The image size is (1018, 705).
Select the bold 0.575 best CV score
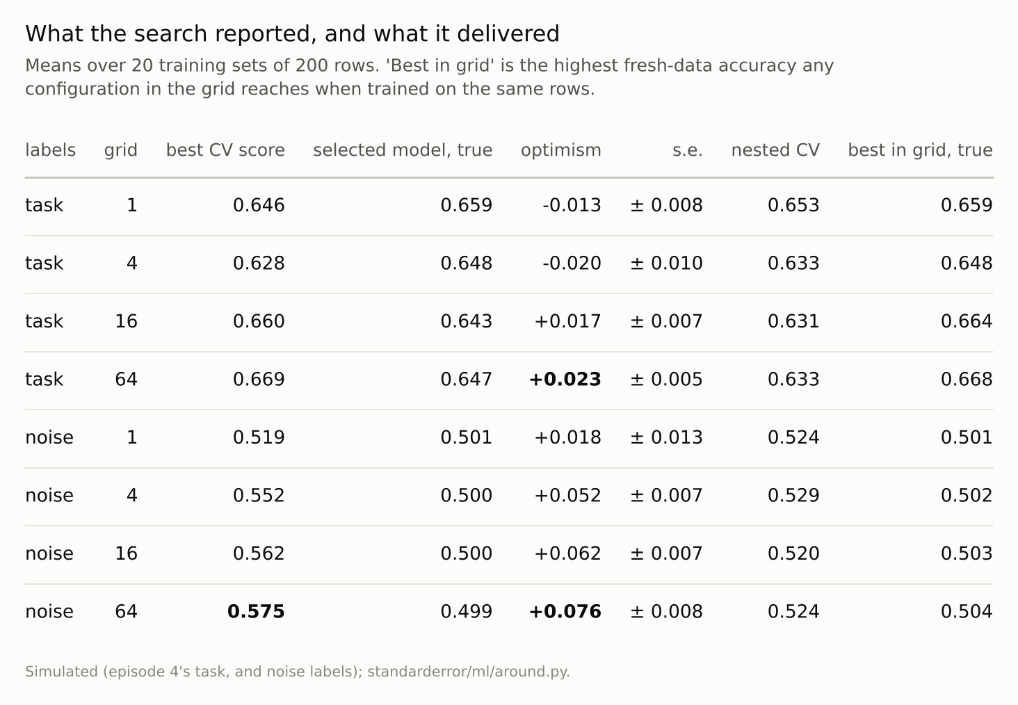(256, 612)
